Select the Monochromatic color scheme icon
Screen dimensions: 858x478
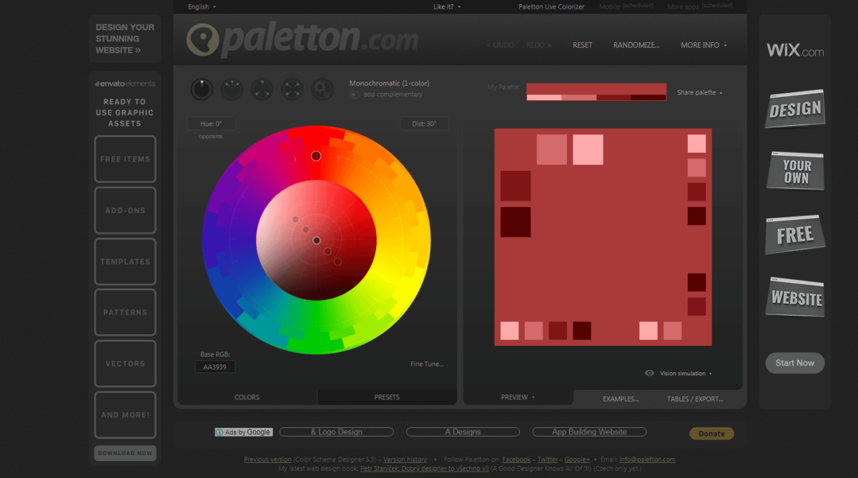[202, 89]
